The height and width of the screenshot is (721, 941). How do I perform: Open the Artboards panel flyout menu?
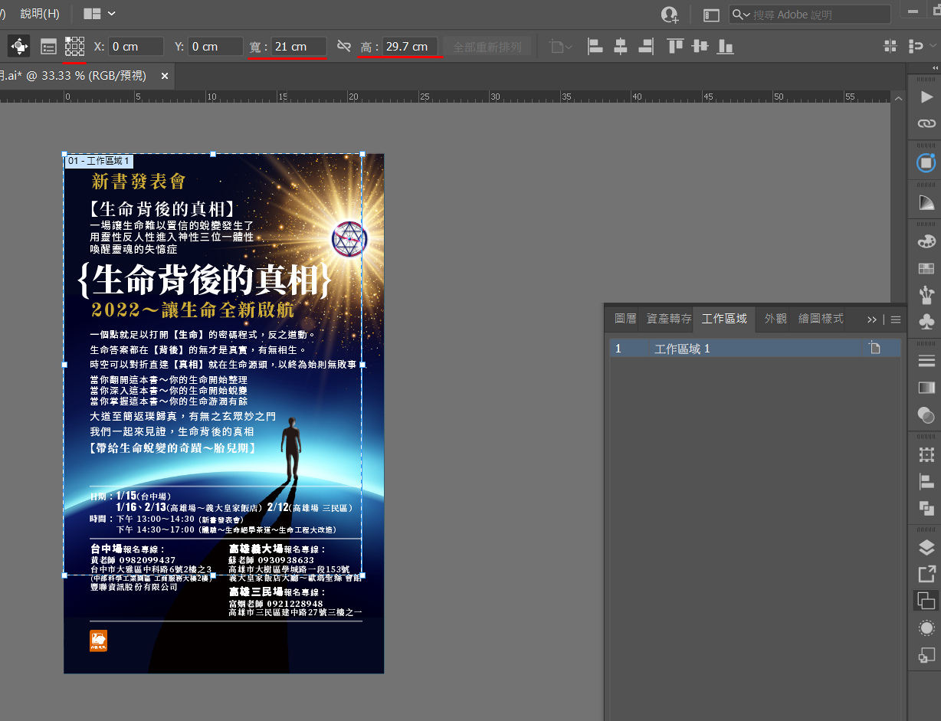(x=895, y=320)
